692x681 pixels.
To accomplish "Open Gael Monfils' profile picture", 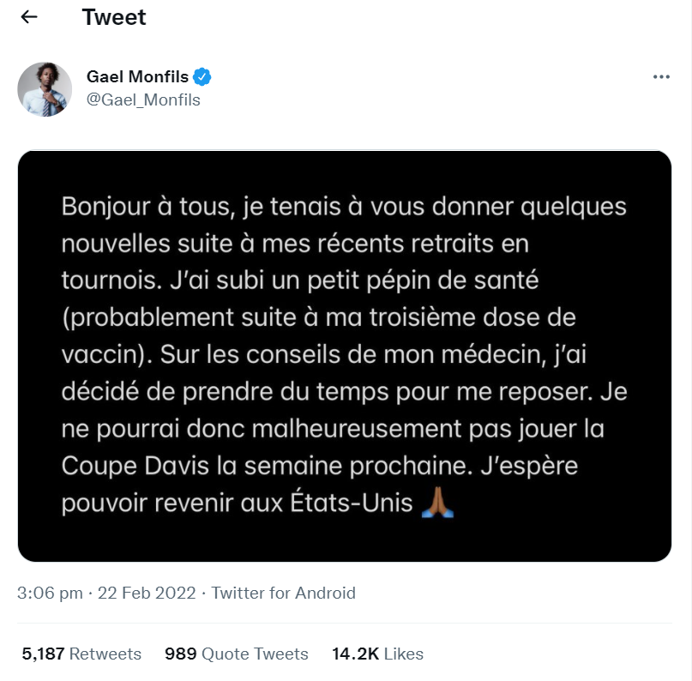I will click(x=45, y=89).
